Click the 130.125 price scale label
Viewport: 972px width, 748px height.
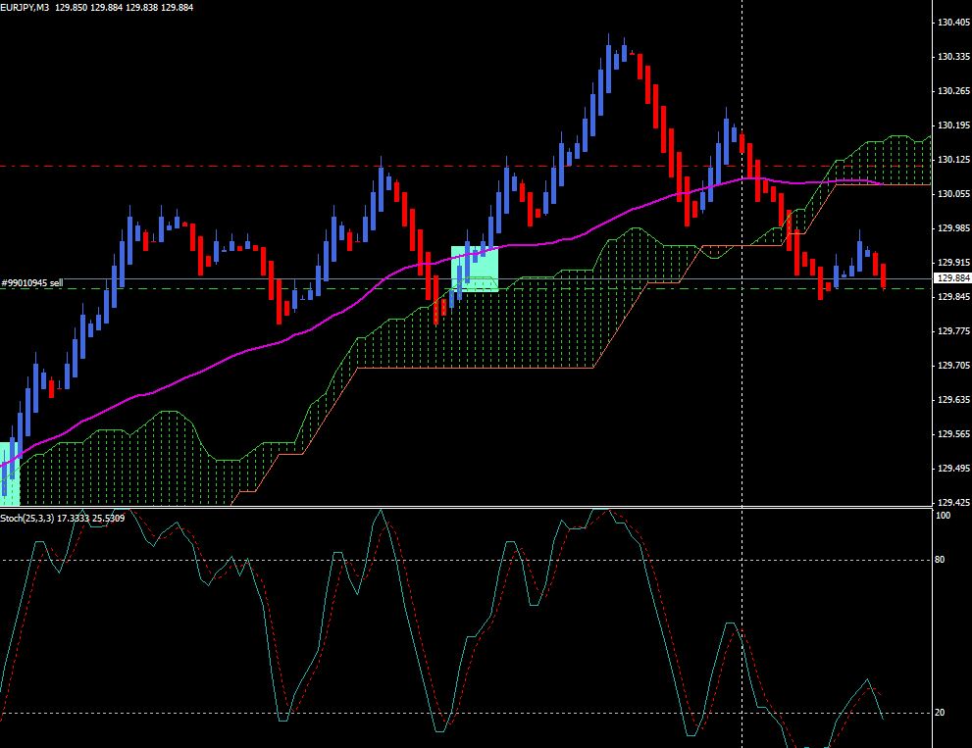click(953, 160)
